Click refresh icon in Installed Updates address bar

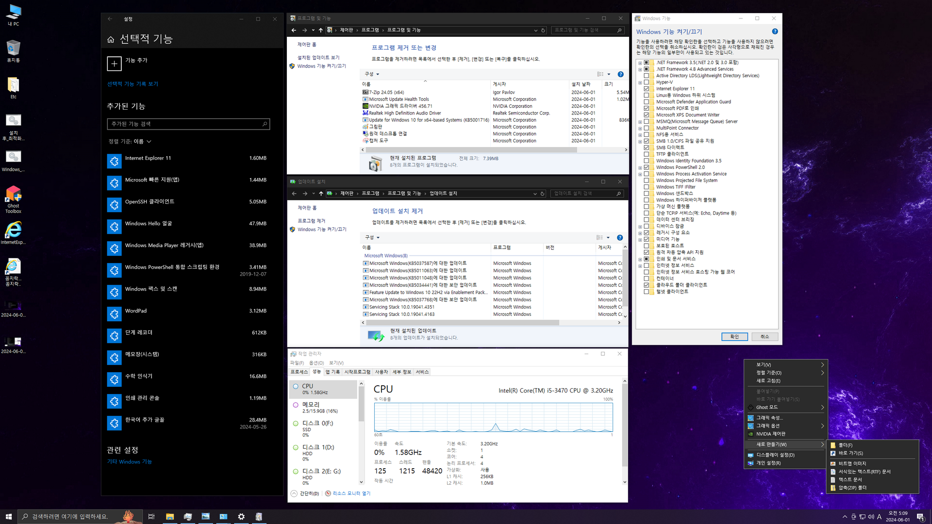543,194
